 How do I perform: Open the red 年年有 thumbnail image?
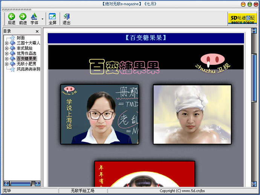[x=145, y=174]
